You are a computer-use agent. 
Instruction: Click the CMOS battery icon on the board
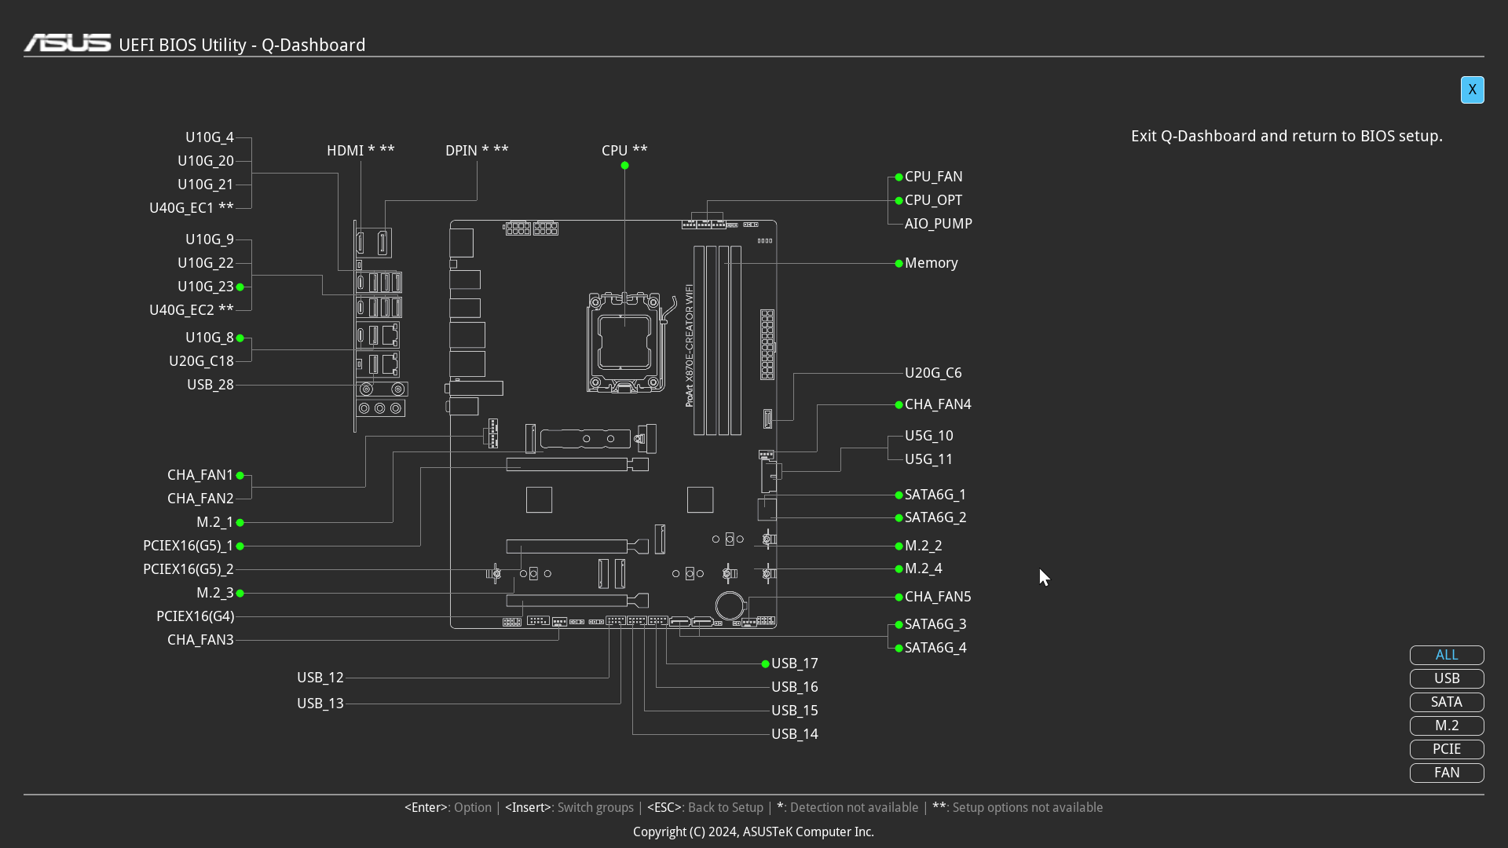tap(730, 605)
